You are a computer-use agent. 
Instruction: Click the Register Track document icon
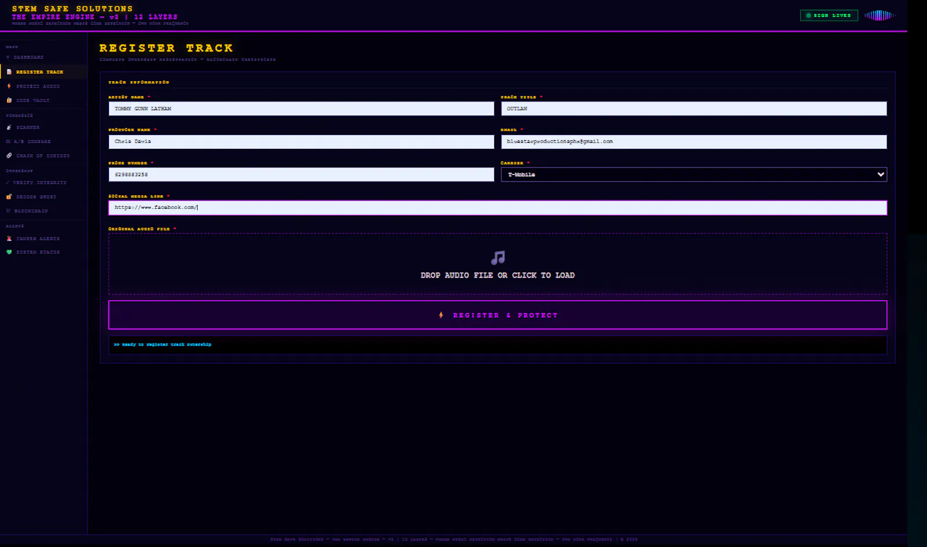(x=9, y=72)
